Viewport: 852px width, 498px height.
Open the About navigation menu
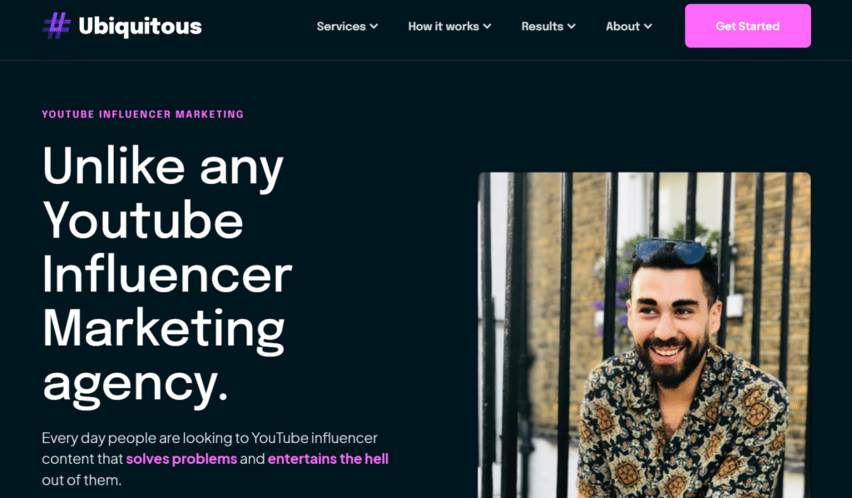click(622, 26)
